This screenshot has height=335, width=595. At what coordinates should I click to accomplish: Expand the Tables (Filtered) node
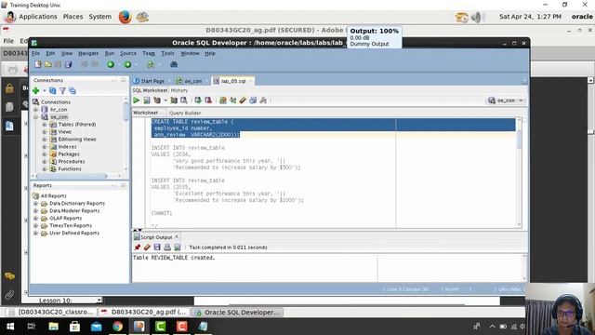point(44,124)
